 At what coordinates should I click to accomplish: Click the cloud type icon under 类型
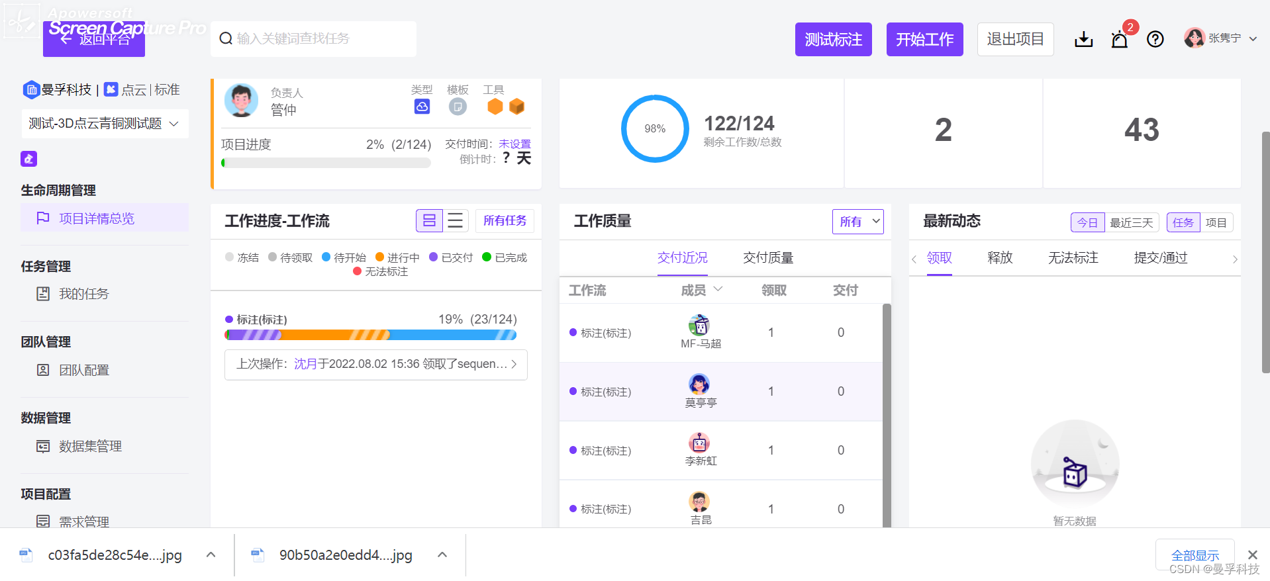pyautogui.click(x=422, y=106)
